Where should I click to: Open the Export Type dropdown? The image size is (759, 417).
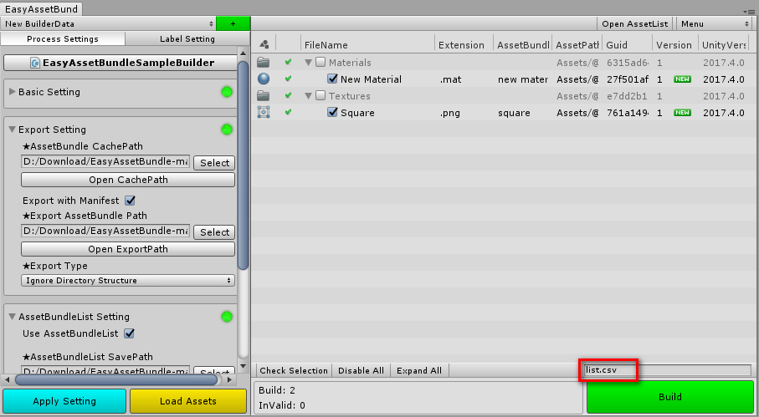click(128, 280)
